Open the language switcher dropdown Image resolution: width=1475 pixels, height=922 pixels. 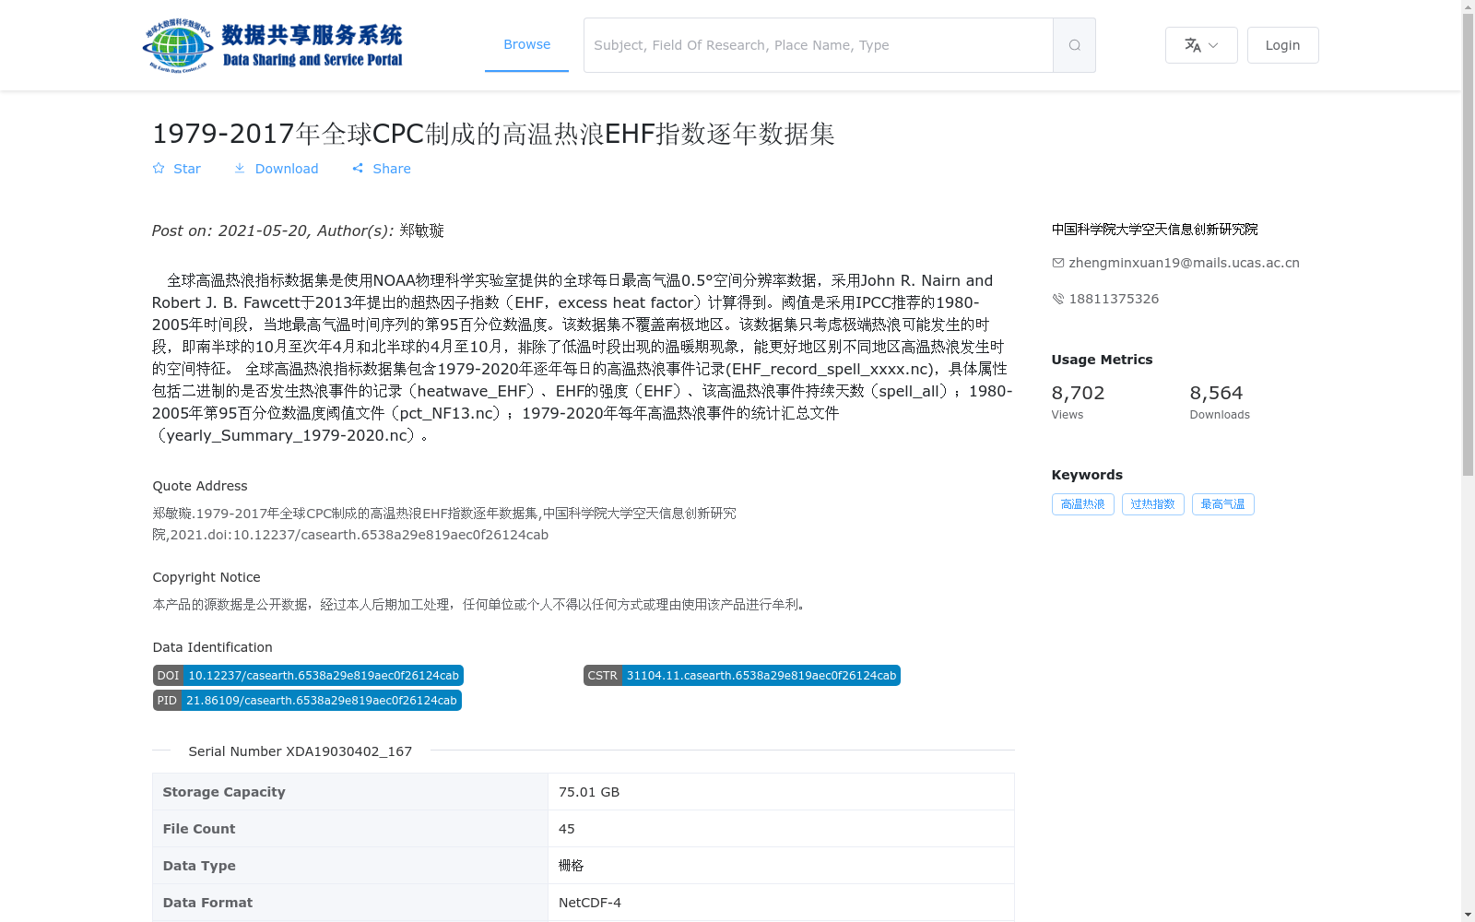[1201, 45]
